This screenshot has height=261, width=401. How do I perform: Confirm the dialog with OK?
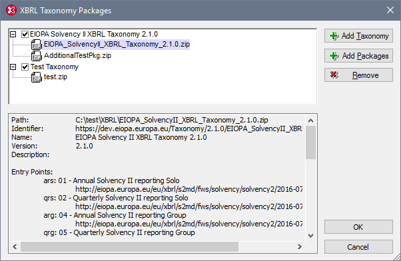click(x=358, y=227)
